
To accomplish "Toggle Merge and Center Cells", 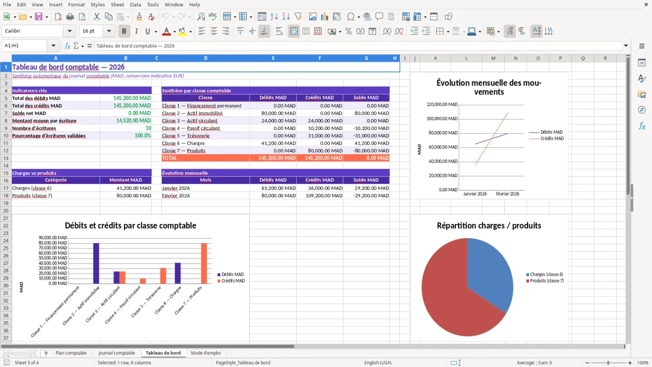I will (294, 32).
